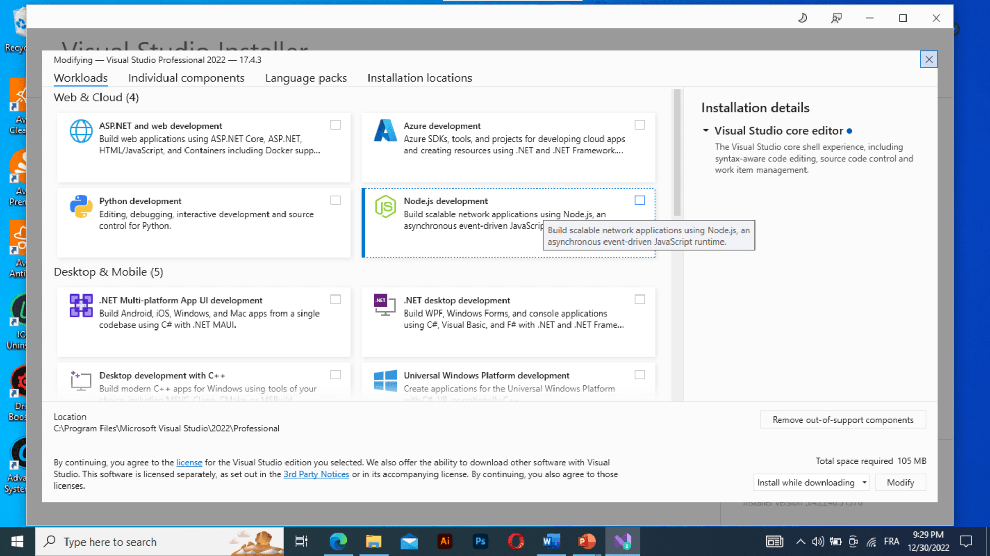Screen dimensions: 990x556
Task: Open volume control in system tray
Action: click(x=818, y=542)
